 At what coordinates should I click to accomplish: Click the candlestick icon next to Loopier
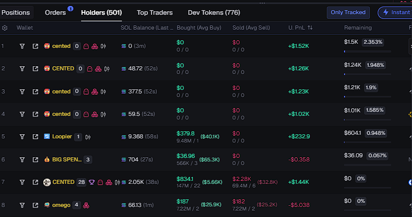[88, 137]
